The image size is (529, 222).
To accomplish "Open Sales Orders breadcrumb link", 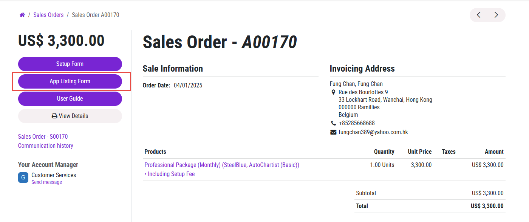I will [48, 15].
